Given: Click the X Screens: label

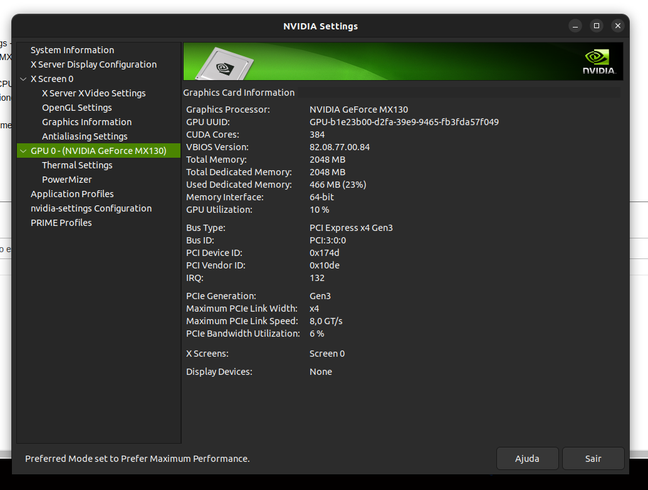Looking at the screenshot, I should pos(207,354).
